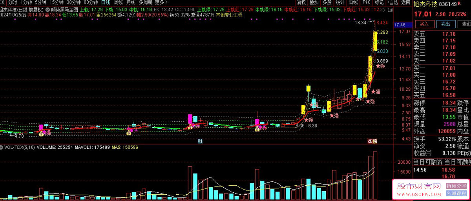471x201 pixels.
Task: Switch to 日线 daily chart
Action: tap(106, 2)
